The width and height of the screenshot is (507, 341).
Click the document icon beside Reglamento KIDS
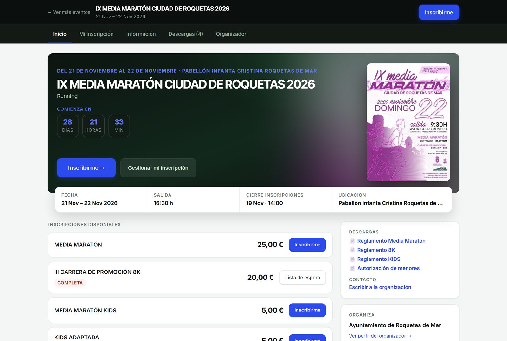(x=352, y=259)
